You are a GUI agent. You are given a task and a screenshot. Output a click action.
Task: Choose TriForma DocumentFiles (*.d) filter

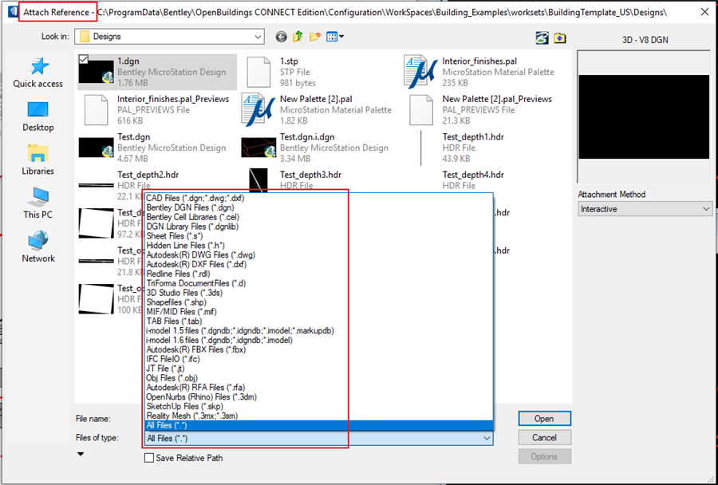(x=318, y=283)
